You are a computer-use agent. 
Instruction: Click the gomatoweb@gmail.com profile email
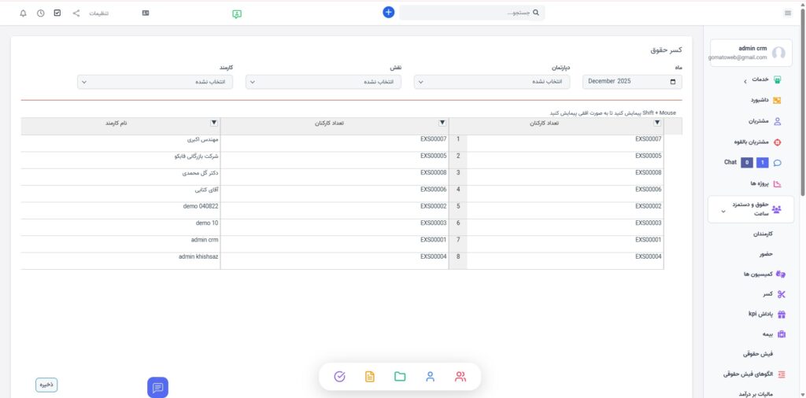pos(738,57)
